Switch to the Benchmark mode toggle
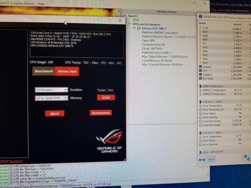 coord(44,72)
